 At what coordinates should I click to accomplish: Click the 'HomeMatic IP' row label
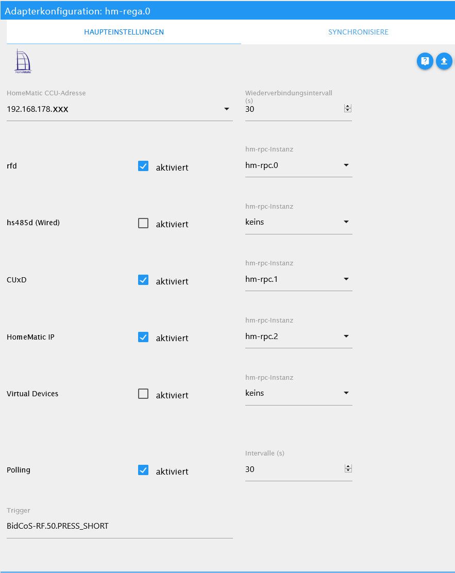click(x=30, y=337)
